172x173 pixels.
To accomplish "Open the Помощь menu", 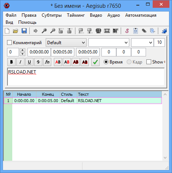I will tap(27, 22).
